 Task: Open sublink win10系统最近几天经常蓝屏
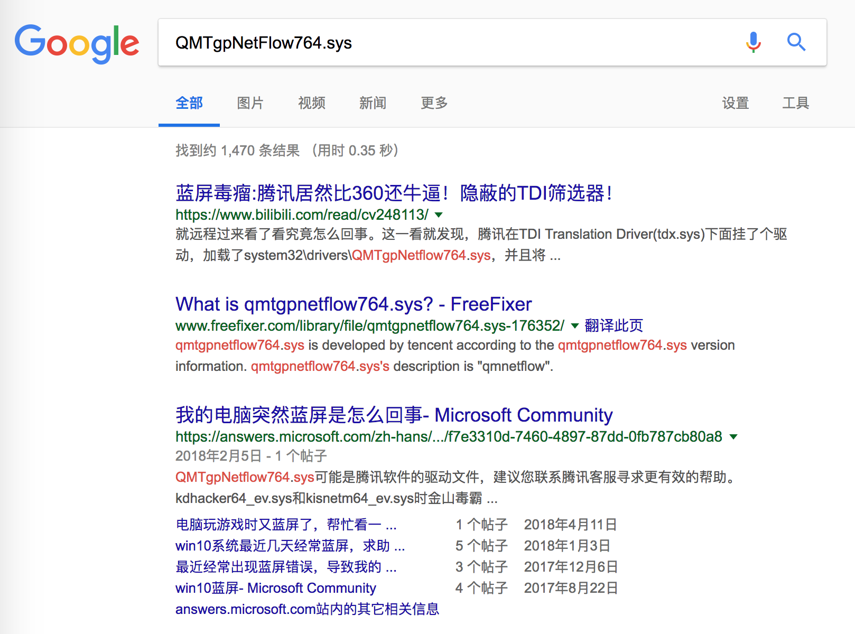tap(290, 546)
